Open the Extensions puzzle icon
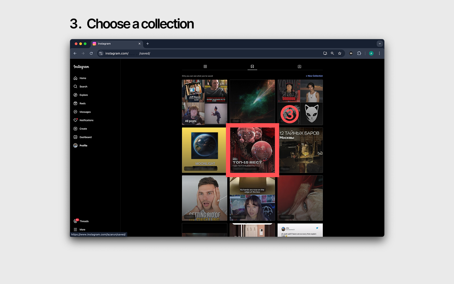 359,53
